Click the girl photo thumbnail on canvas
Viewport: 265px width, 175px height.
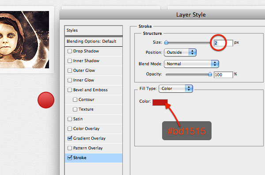[24, 40]
